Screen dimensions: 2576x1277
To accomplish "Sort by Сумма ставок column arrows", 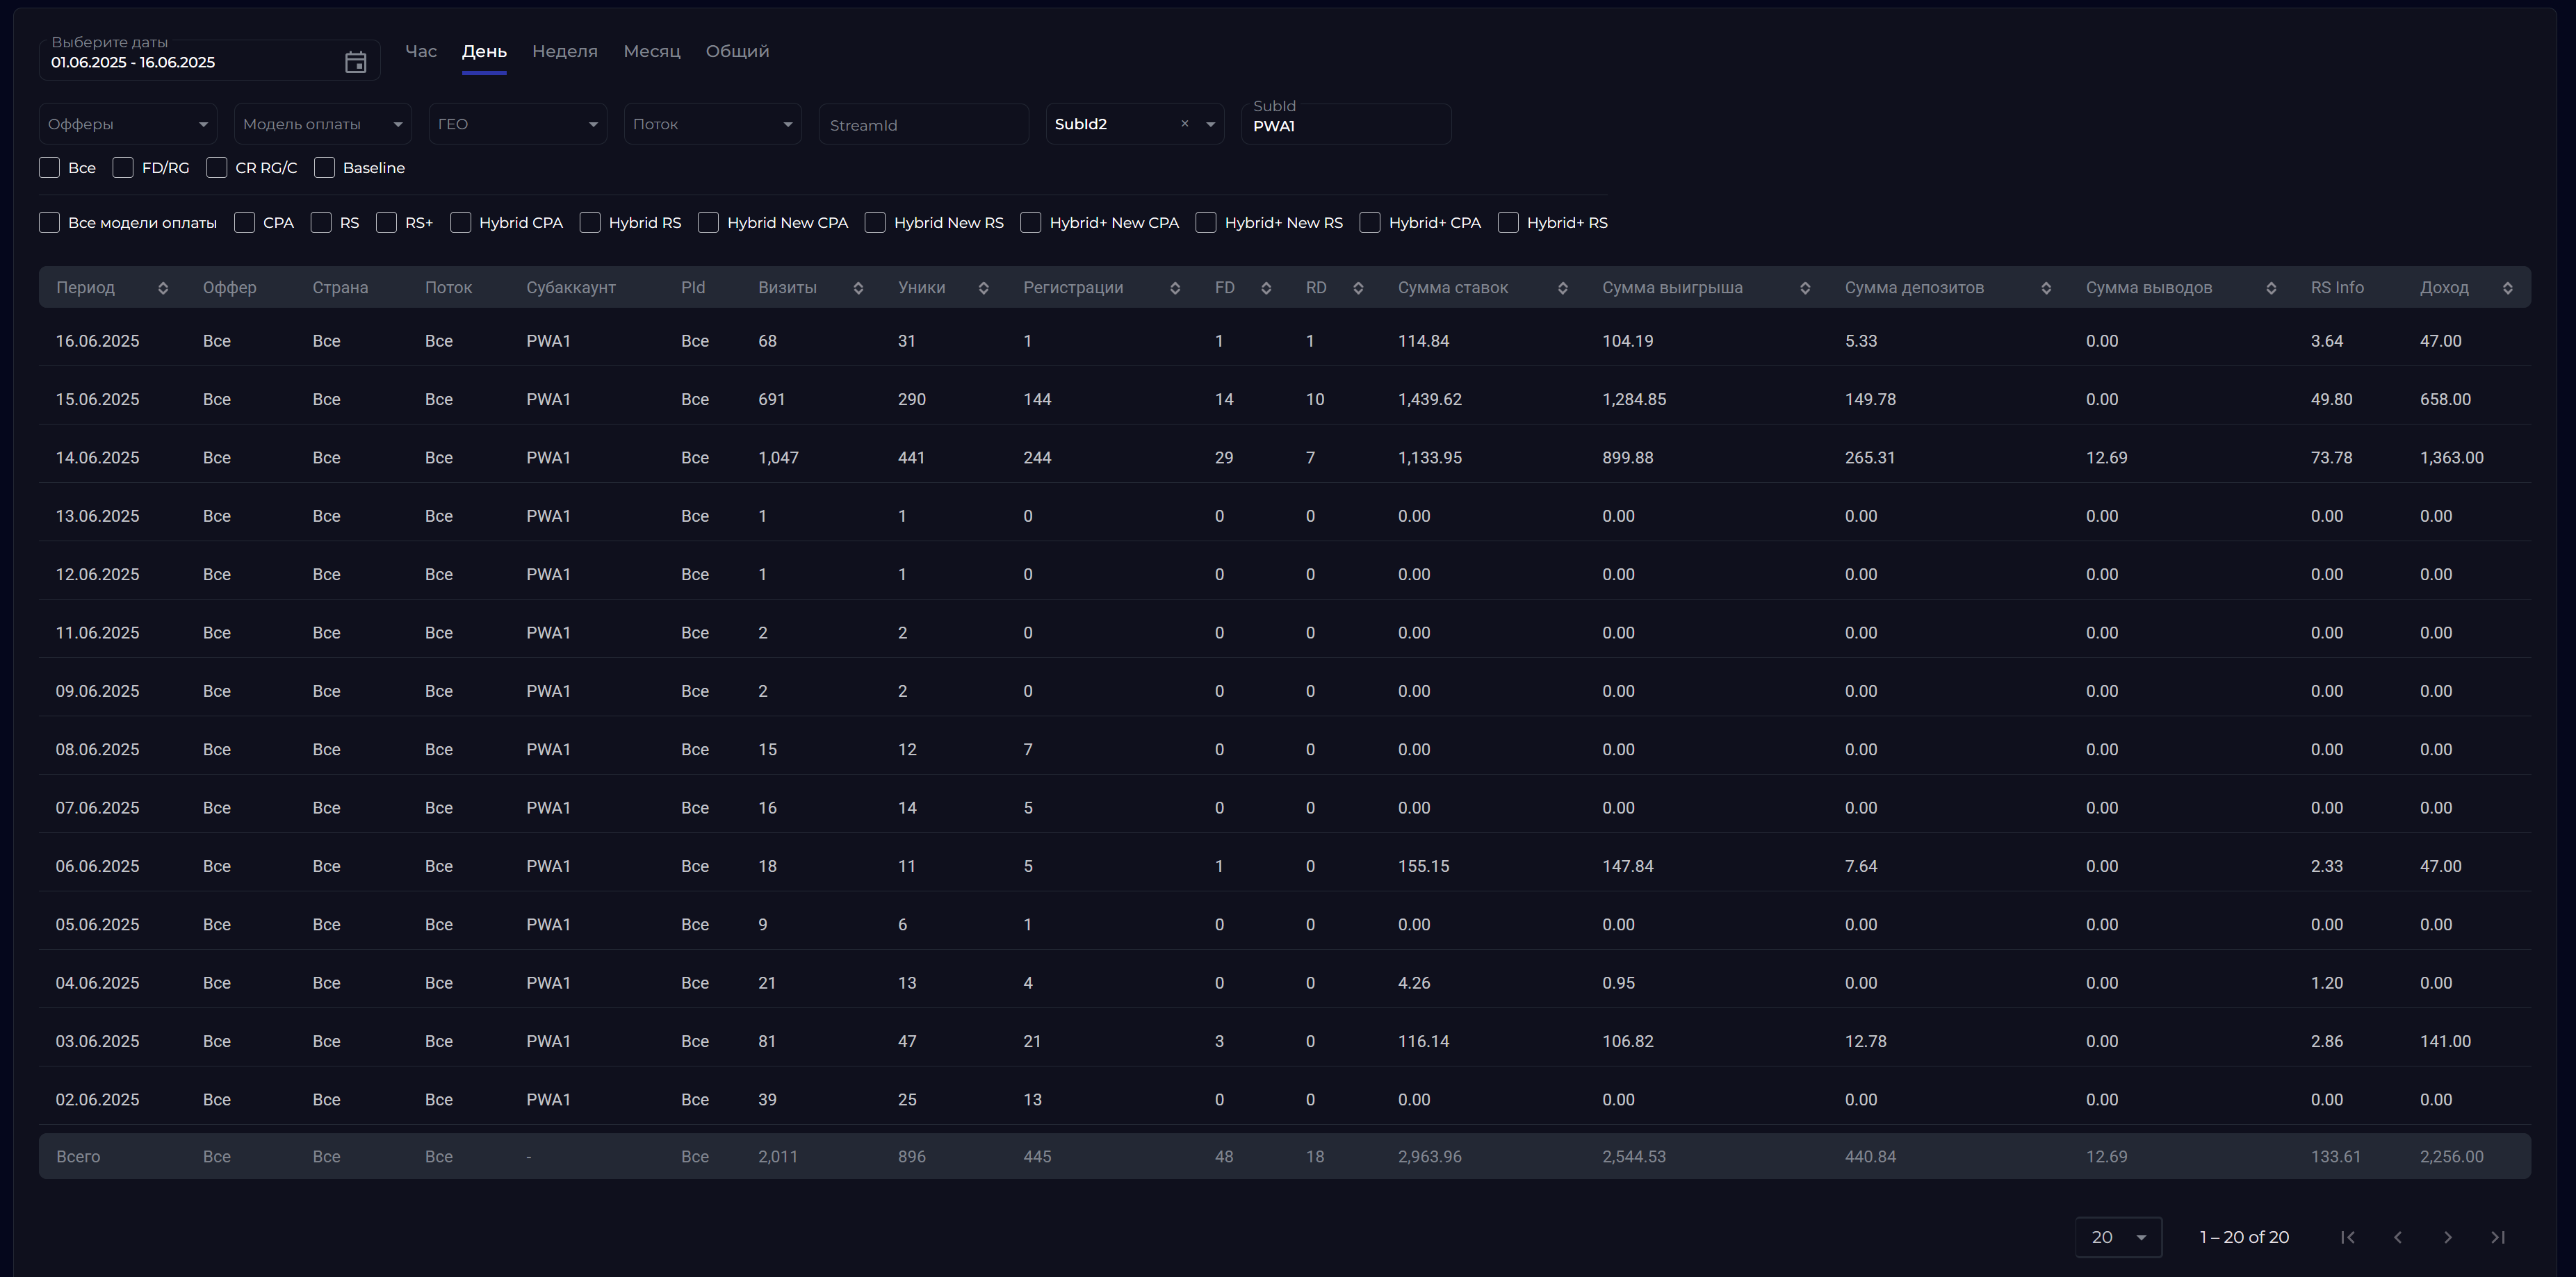I will pos(1562,289).
